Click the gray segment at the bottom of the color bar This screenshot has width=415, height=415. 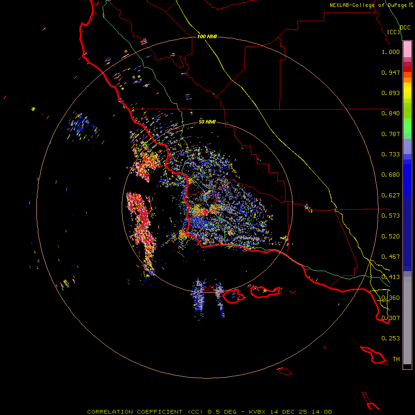pos(407,320)
